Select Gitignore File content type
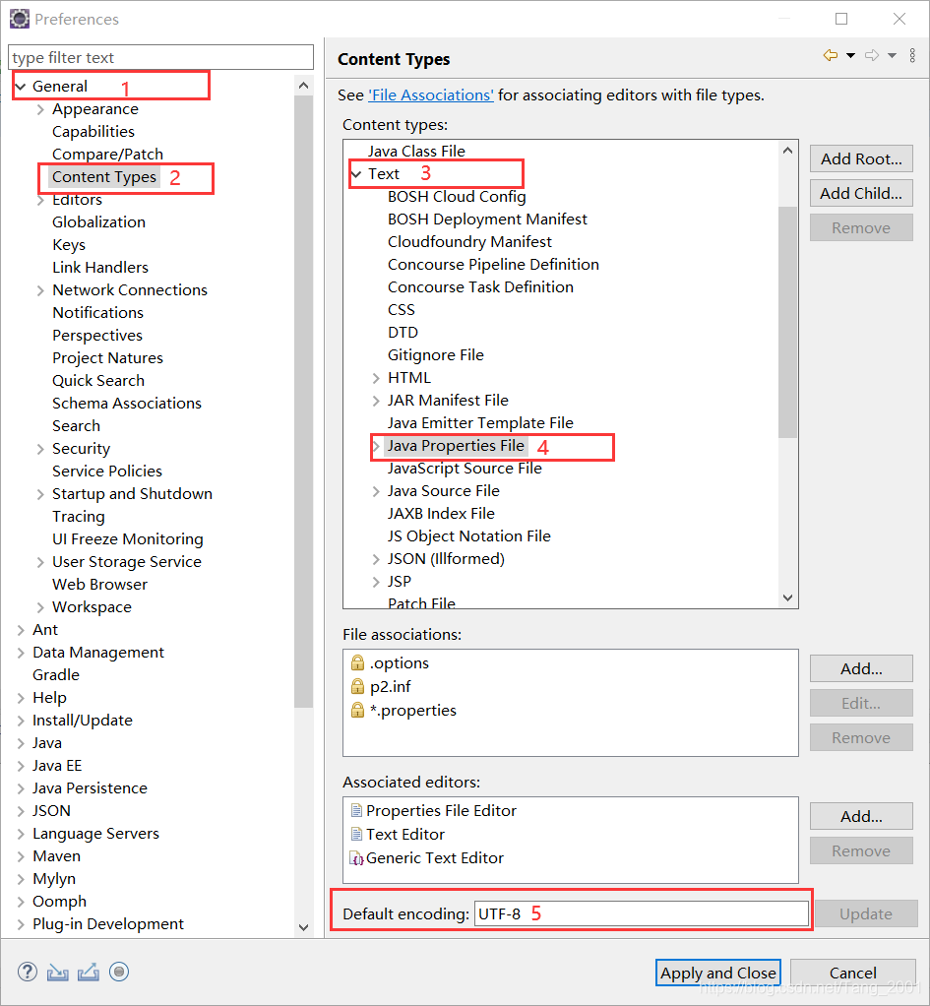This screenshot has height=1006, width=930. click(436, 355)
